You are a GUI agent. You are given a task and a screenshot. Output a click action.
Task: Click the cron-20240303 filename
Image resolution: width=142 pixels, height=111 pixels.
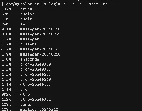(x=35, y=69)
